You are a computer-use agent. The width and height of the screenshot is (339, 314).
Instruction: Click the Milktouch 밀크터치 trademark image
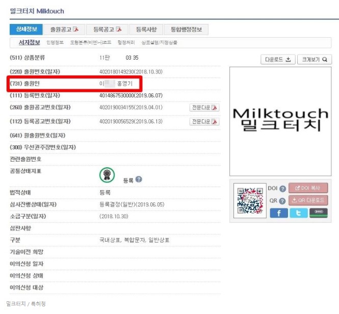point(280,121)
